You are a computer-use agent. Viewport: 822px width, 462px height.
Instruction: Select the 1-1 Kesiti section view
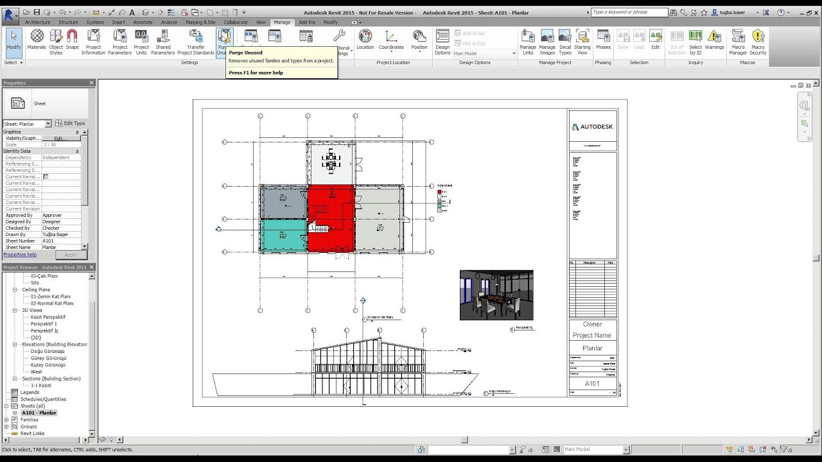coord(40,386)
